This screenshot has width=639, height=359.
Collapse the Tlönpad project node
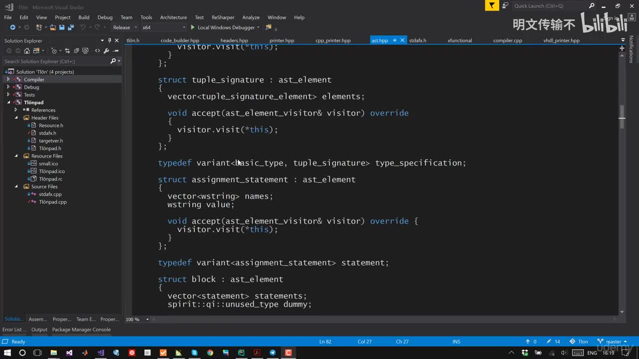point(8,102)
